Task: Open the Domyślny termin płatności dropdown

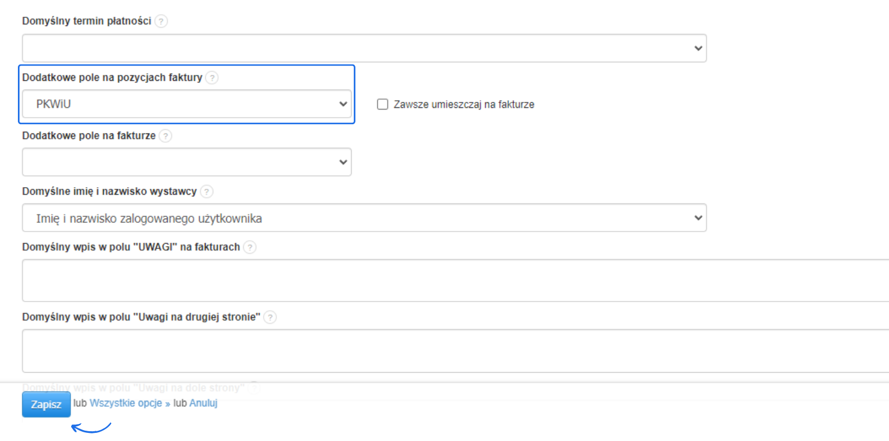Action: (364, 48)
